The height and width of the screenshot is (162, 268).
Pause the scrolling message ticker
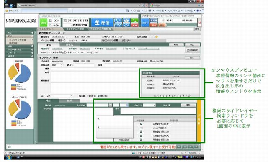tap(185, 147)
